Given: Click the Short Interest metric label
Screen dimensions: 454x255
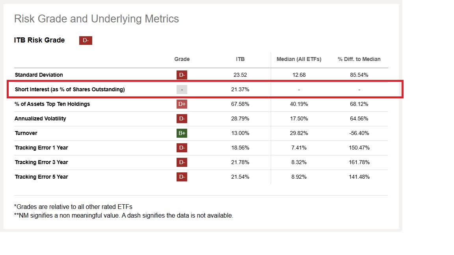Looking at the screenshot, I should coord(70,89).
